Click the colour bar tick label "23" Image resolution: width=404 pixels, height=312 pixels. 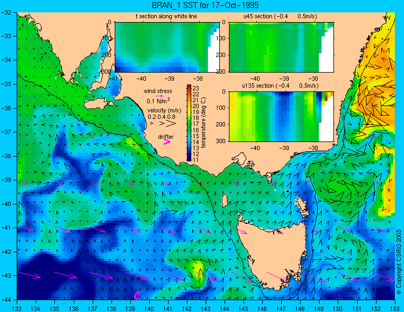click(196, 88)
